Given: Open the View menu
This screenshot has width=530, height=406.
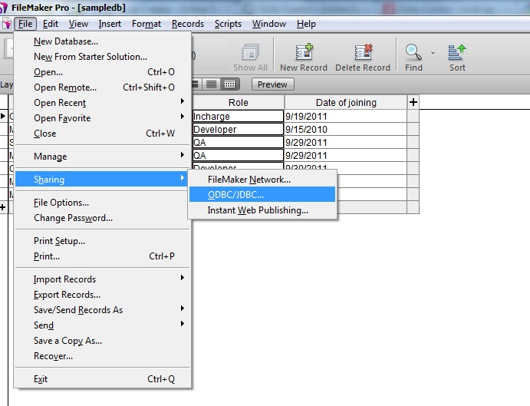Looking at the screenshot, I should pyautogui.click(x=78, y=24).
